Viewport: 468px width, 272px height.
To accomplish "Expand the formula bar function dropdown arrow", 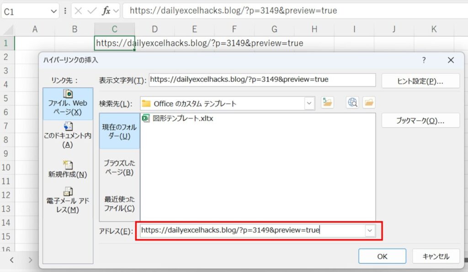I will [x=116, y=11].
